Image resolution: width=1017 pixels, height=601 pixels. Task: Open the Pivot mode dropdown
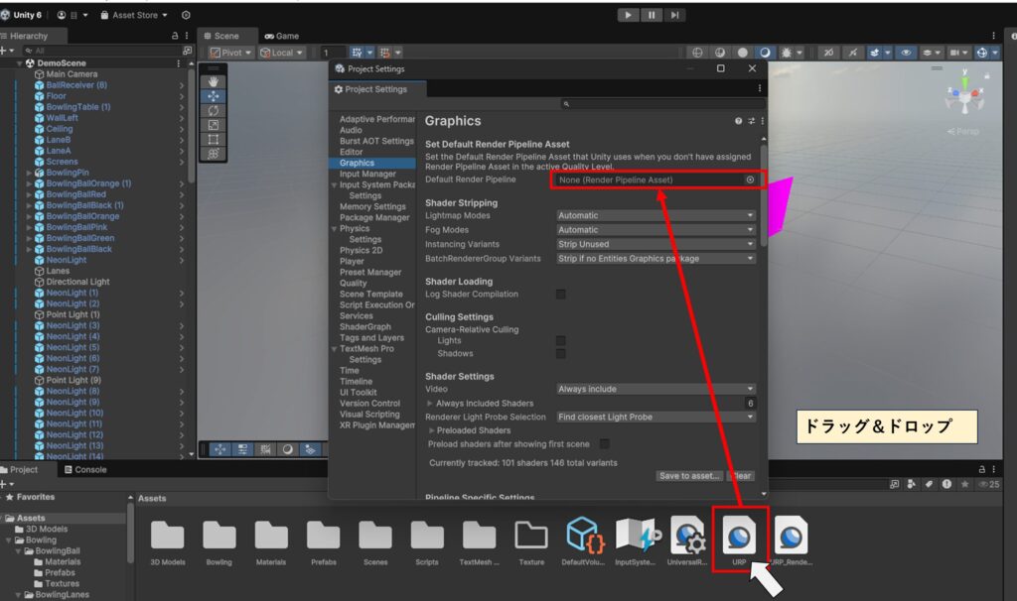[230, 53]
